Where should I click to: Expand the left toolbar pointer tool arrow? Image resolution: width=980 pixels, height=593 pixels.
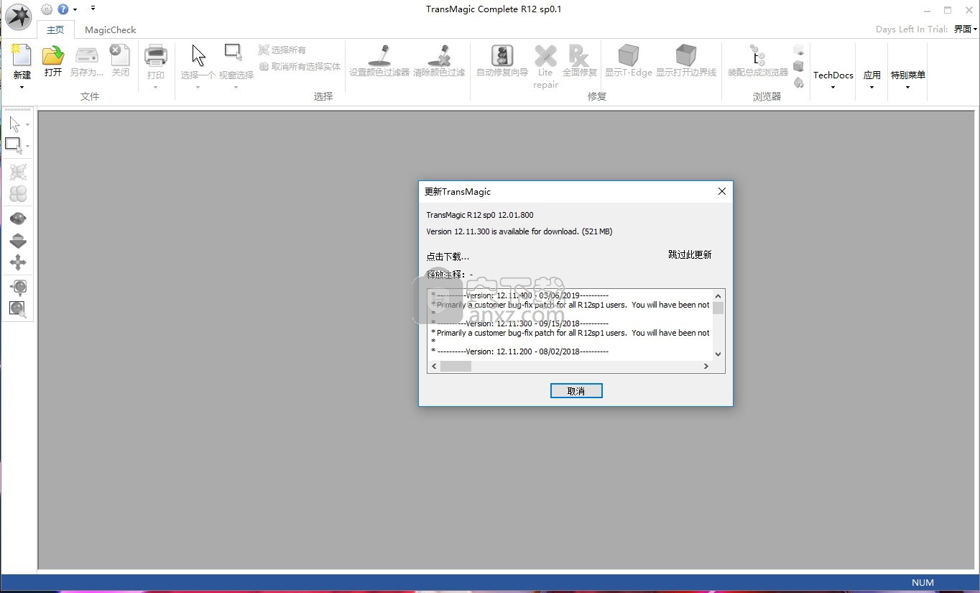coord(28,125)
